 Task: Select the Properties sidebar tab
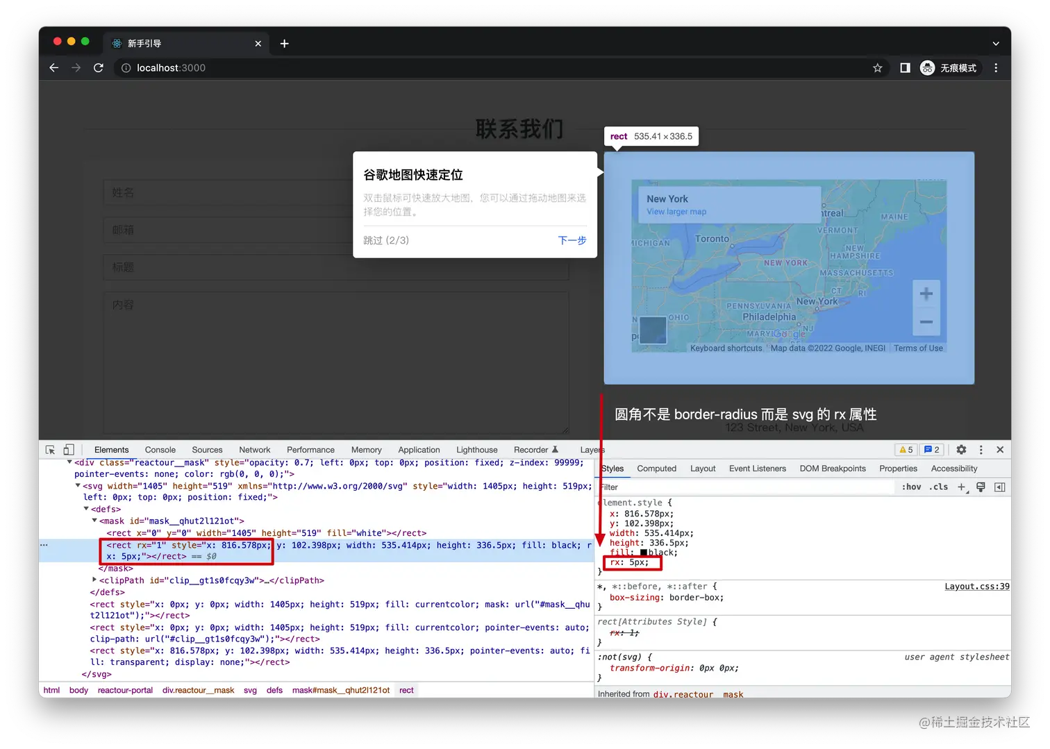point(898,469)
